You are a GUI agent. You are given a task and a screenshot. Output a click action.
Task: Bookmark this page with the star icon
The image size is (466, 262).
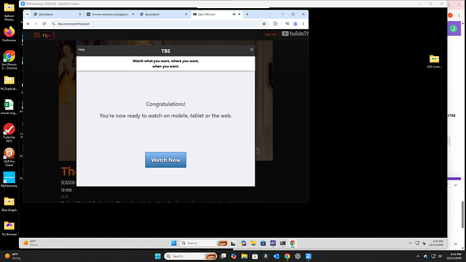(264, 24)
